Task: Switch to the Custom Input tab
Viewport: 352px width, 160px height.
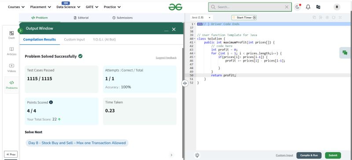Action: (74, 40)
